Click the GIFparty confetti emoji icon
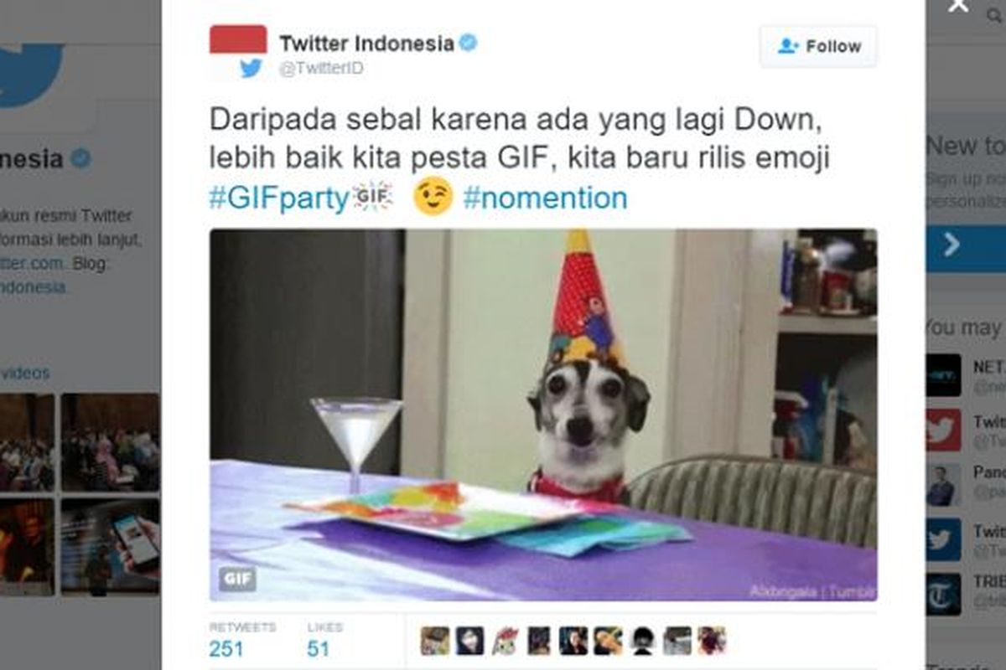This screenshot has height=670, width=1006. click(x=373, y=196)
